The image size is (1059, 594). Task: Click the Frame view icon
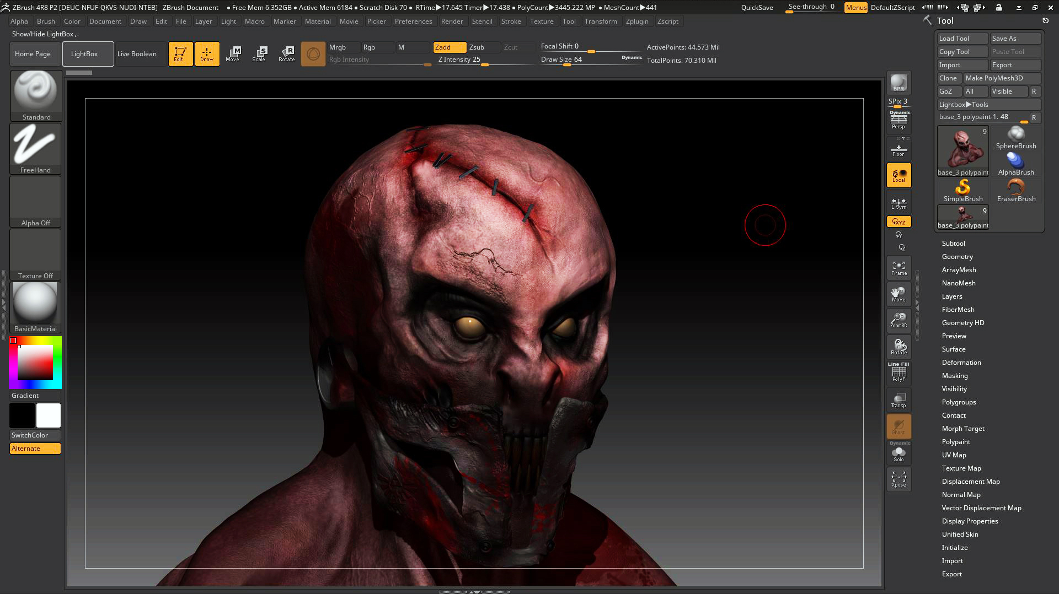[x=898, y=268]
